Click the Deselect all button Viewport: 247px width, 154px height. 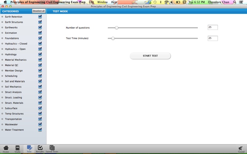tap(39, 11)
